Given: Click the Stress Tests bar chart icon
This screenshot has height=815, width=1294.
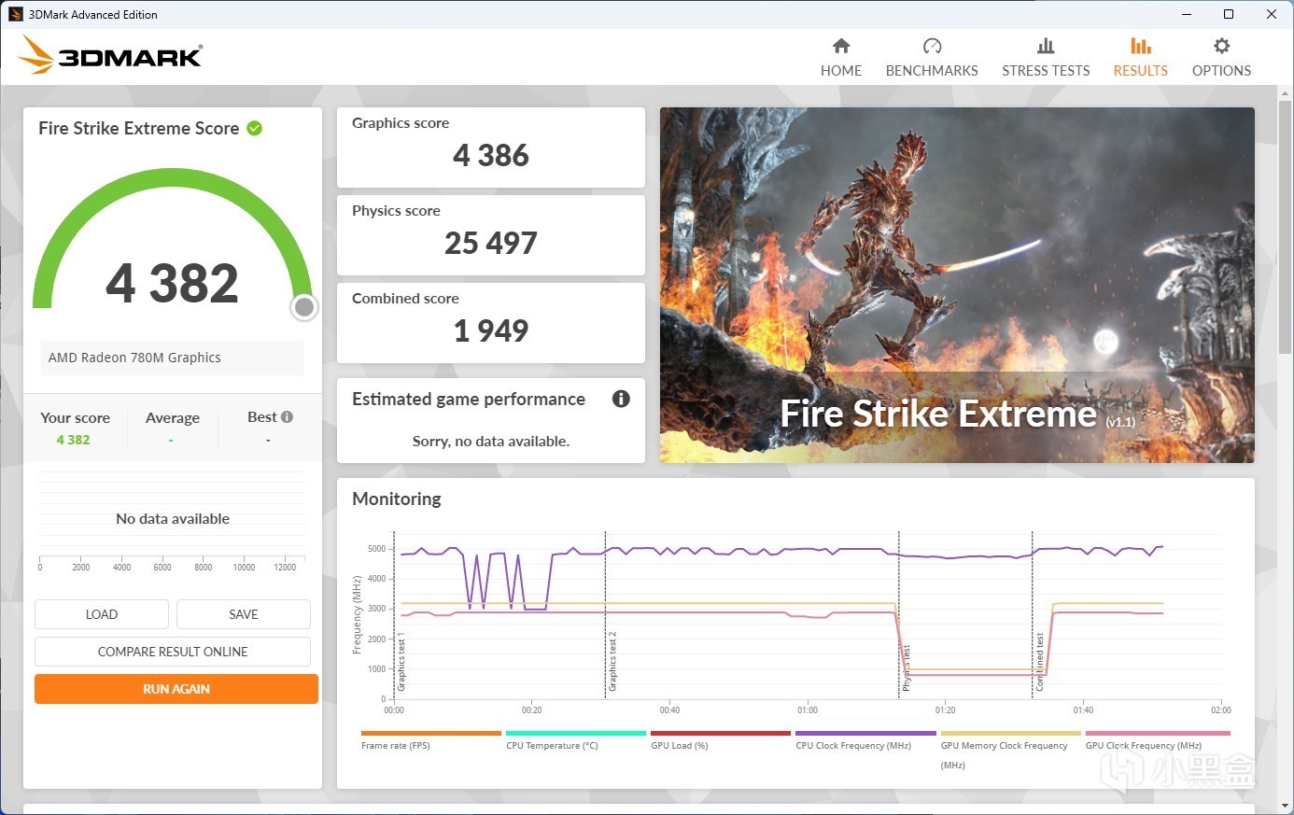Looking at the screenshot, I should point(1046,46).
